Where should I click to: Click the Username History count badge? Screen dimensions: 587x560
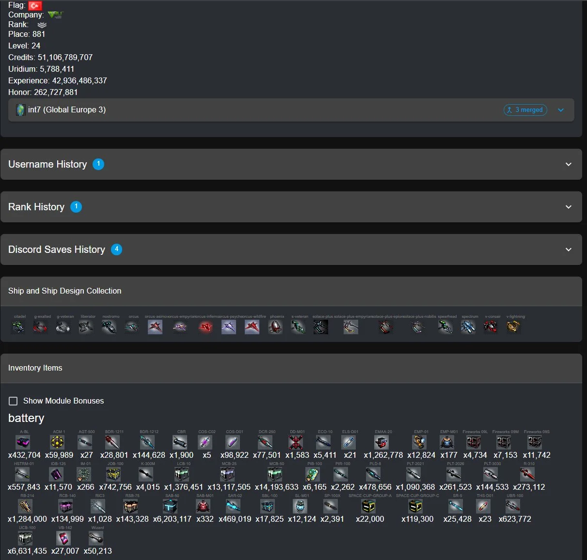click(98, 164)
